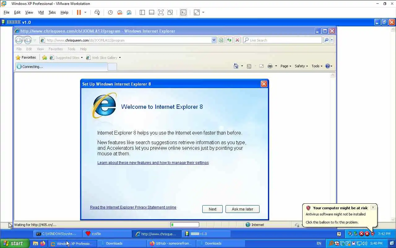Toggle VMware thumbnail bar view
Screen dimensions: 396x248
pyautogui.click(x=152, y=12)
